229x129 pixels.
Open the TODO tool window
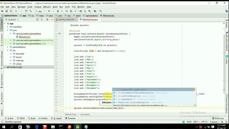[21, 118]
